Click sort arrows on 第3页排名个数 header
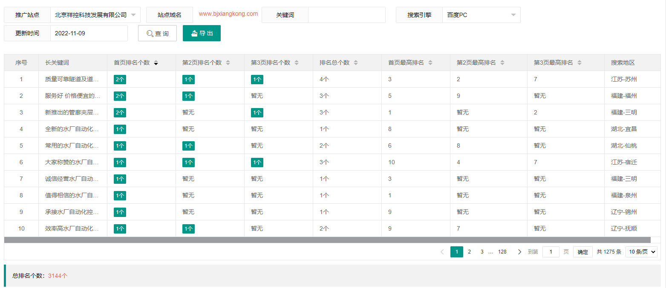This screenshot has height=288, width=666. [297, 62]
